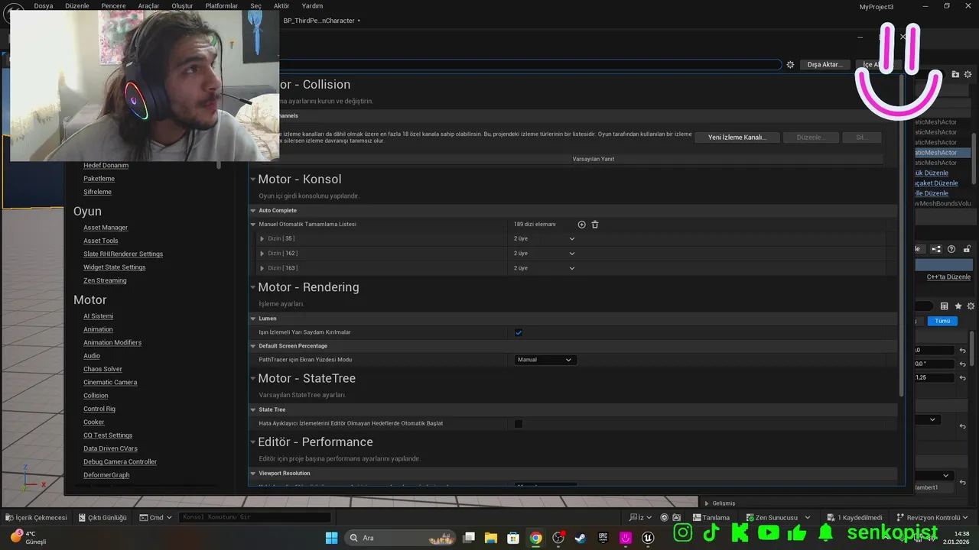Click the Konsol Komutunu Gir input field

[x=255, y=517]
